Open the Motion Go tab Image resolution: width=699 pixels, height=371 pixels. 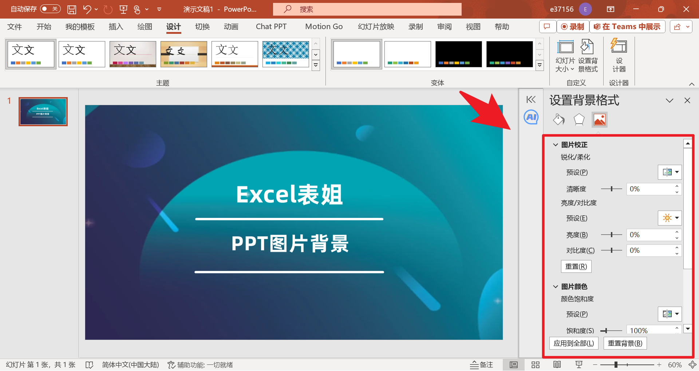324,27
